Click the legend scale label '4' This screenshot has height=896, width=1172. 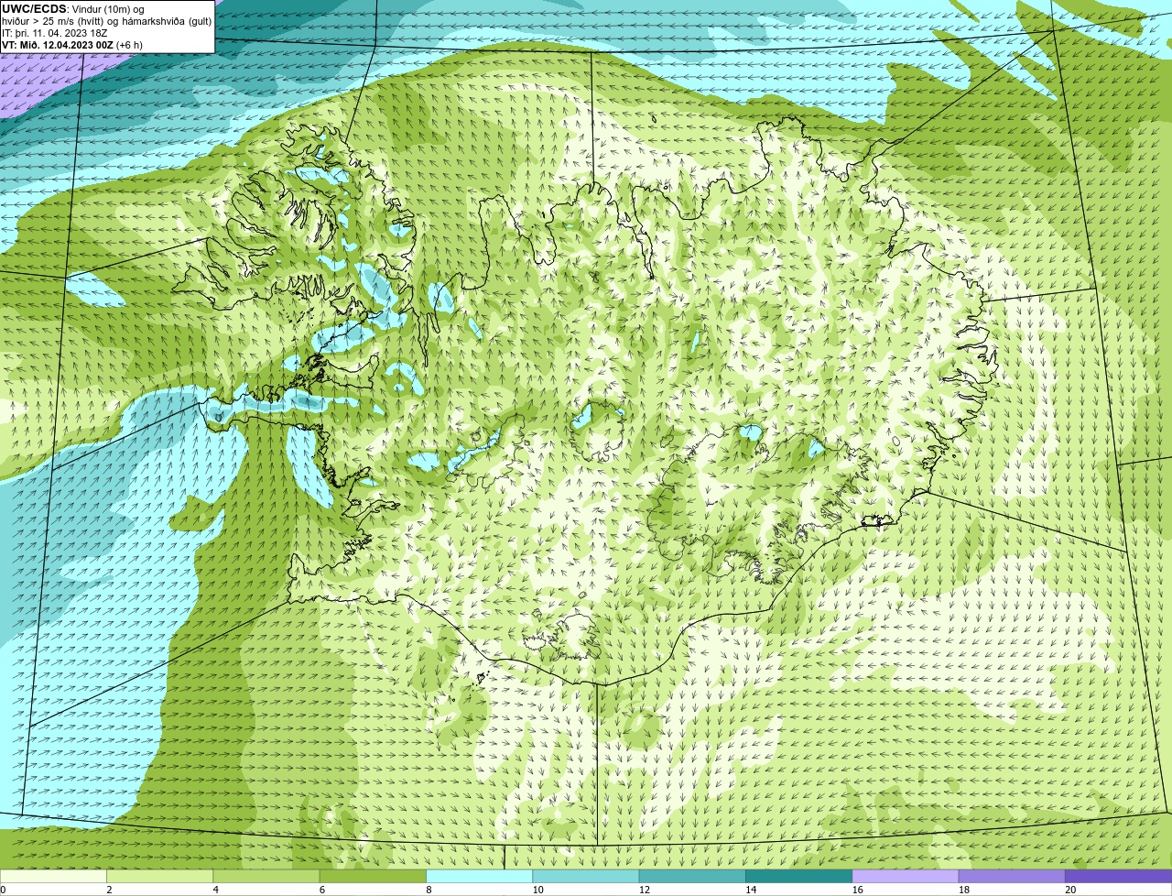[216, 890]
